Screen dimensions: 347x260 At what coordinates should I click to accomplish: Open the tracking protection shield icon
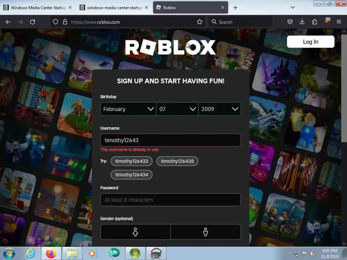(x=55, y=22)
